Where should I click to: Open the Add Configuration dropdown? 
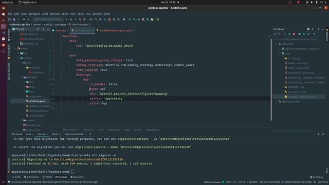[x=48, y=20]
